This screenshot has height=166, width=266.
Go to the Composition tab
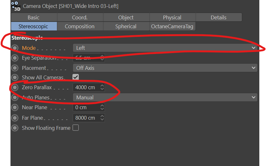point(79,26)
